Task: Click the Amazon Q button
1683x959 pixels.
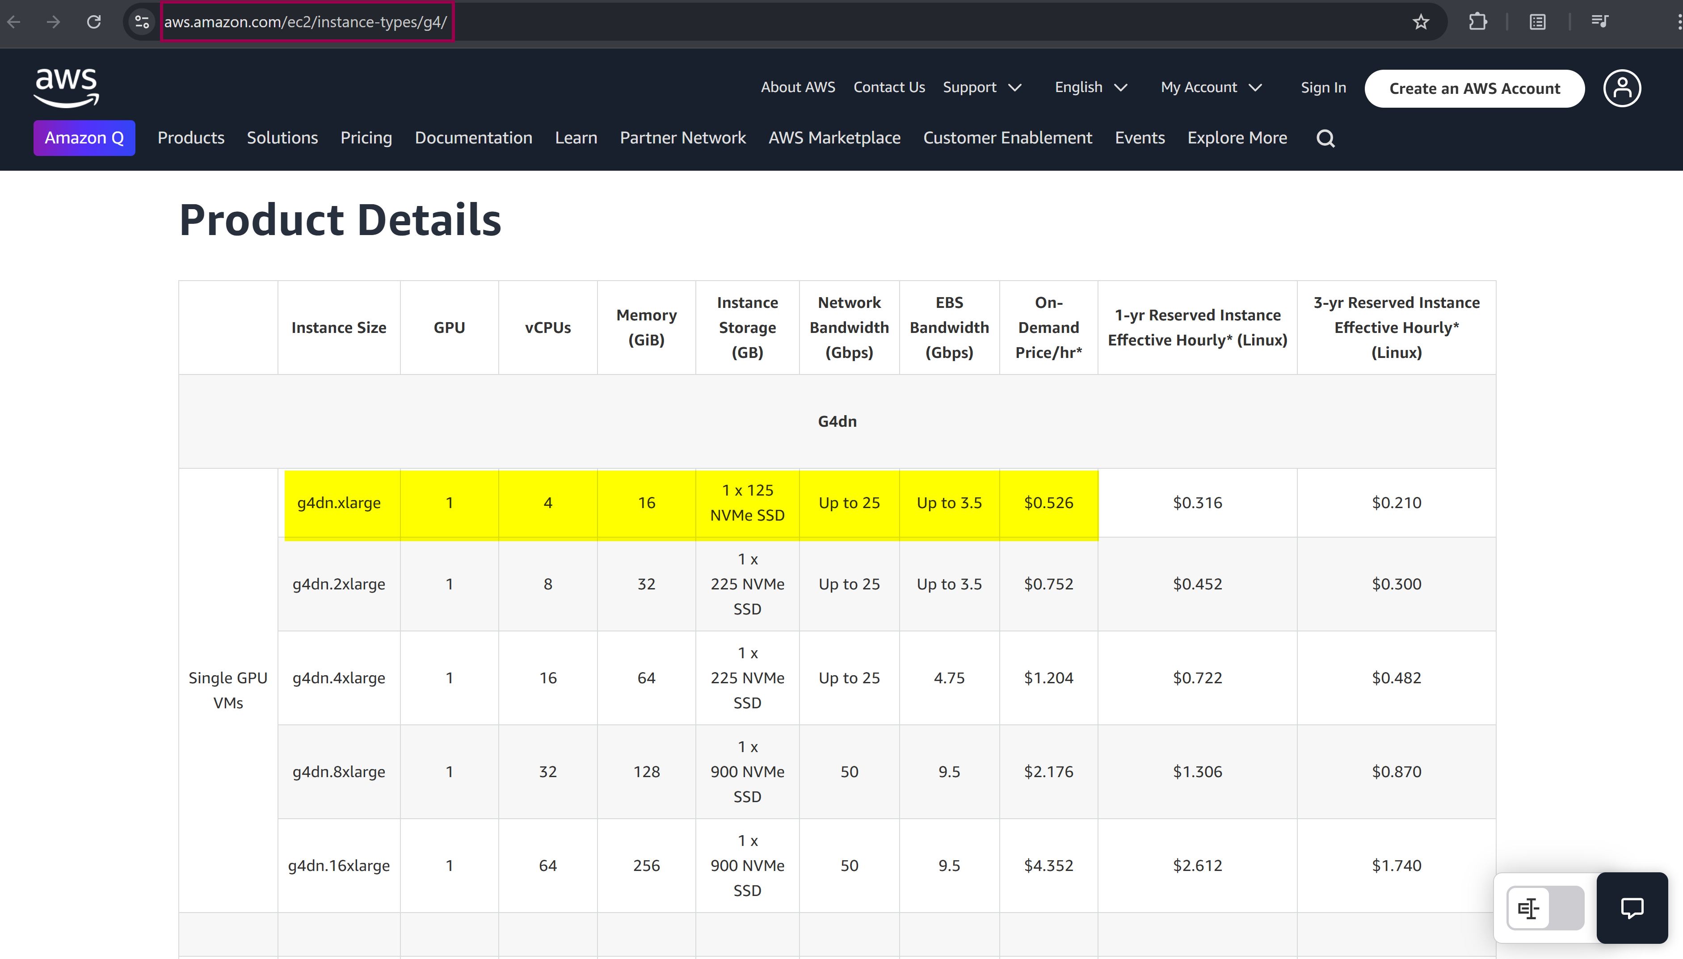Action: tap(84, 138)
